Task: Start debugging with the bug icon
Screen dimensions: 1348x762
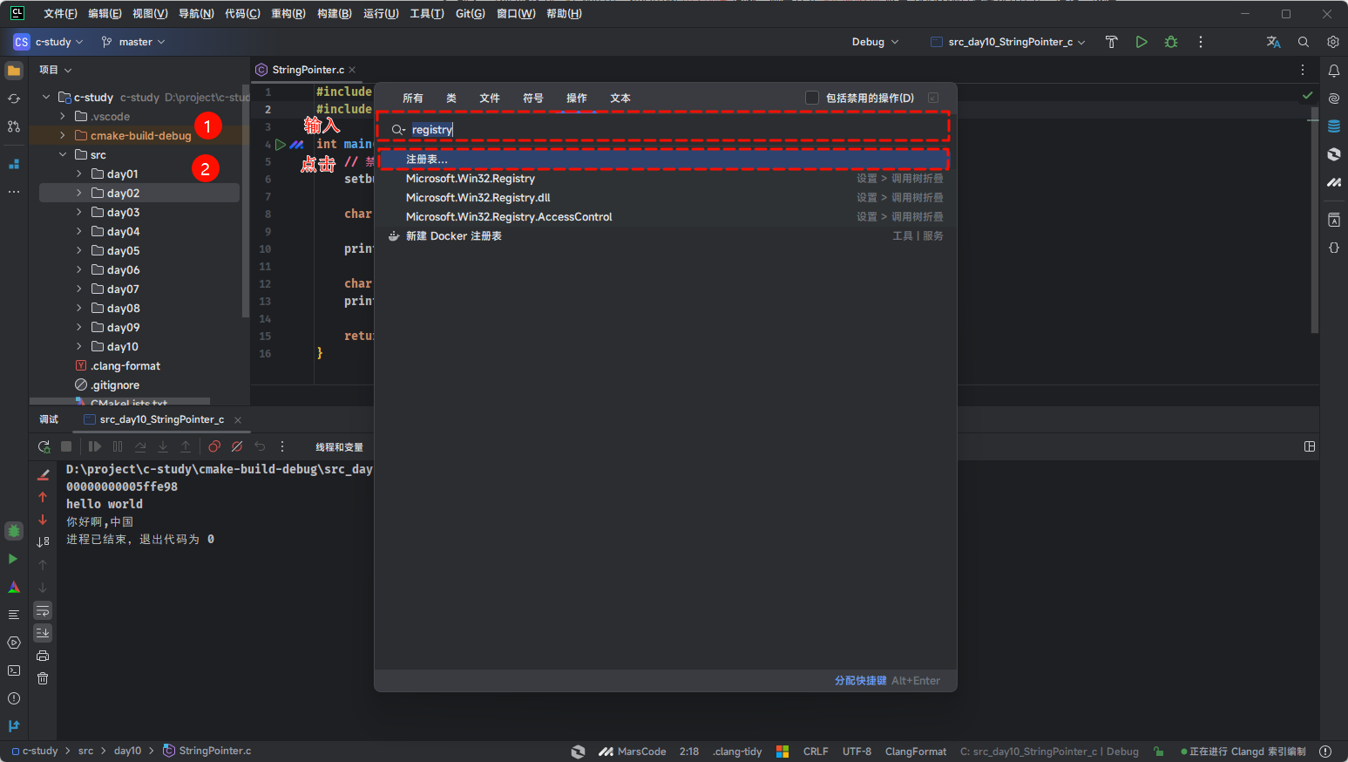Action: tap(1171, 42)
